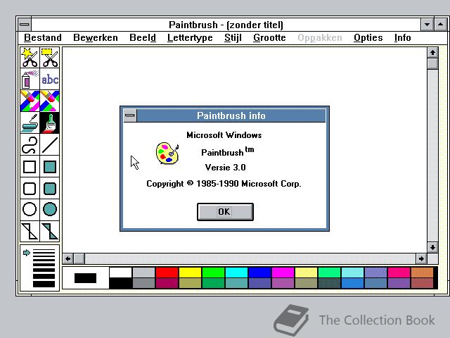Select the empty Circle/Ellipse tool
Viewport: 450px width, 338px height.
(x=30, y=209)
